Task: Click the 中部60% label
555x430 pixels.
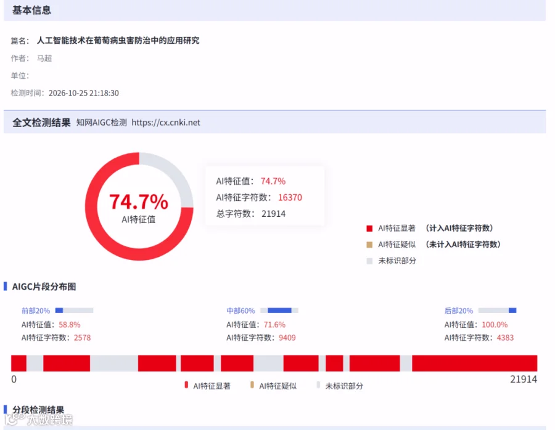Action: pyautogui.click(x=240, y=310)
